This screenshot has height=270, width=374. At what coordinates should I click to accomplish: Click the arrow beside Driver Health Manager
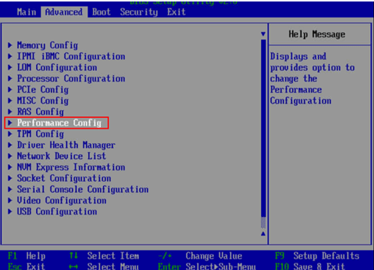coord(10,145)
